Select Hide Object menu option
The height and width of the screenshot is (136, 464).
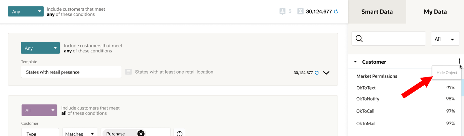447,73
